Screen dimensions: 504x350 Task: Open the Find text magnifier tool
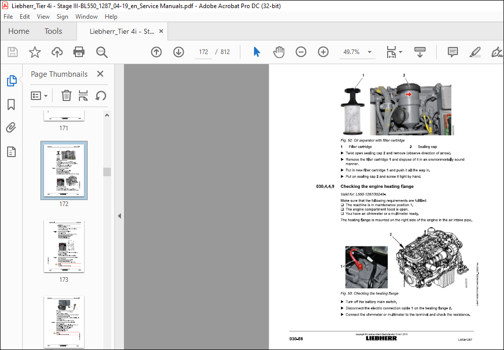click(x=102, y=52)
